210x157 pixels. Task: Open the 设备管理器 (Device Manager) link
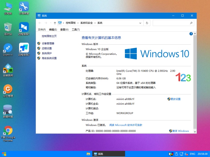click(48, 43)
